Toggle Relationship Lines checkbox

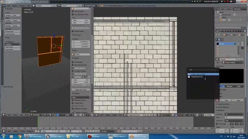click(x=73, y=74)
